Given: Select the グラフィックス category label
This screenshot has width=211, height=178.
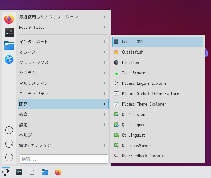Looking at the screenshot, I should [34, 62].
